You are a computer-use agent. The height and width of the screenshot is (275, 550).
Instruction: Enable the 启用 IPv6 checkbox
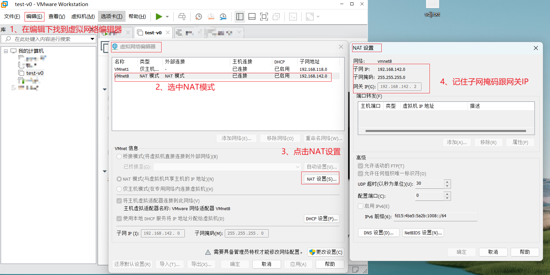360,206
